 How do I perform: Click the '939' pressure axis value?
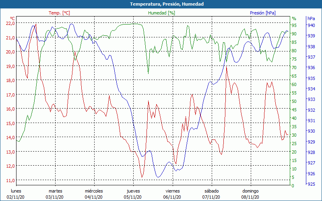pos(311,36)
